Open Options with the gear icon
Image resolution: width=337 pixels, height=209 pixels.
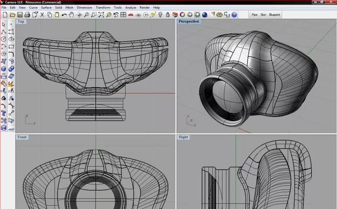click(x=219, y=15)
